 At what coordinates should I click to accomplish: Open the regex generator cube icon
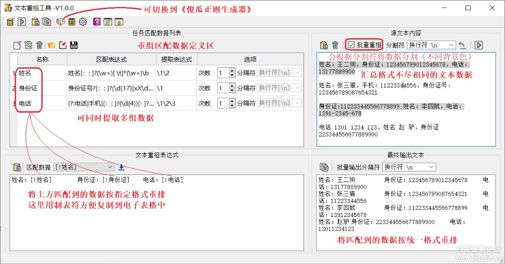[x=61, y=22]
